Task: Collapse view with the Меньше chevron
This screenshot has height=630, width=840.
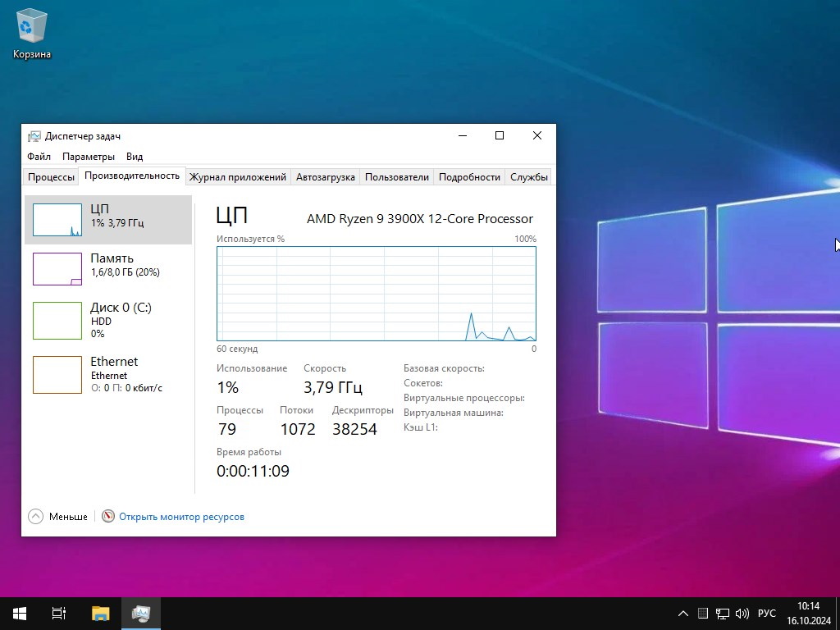Action: (x=35, y=517)
